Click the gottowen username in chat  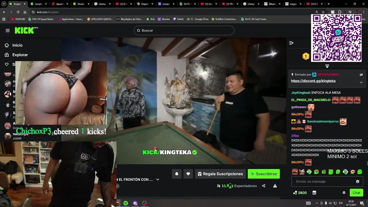[299, 107]
